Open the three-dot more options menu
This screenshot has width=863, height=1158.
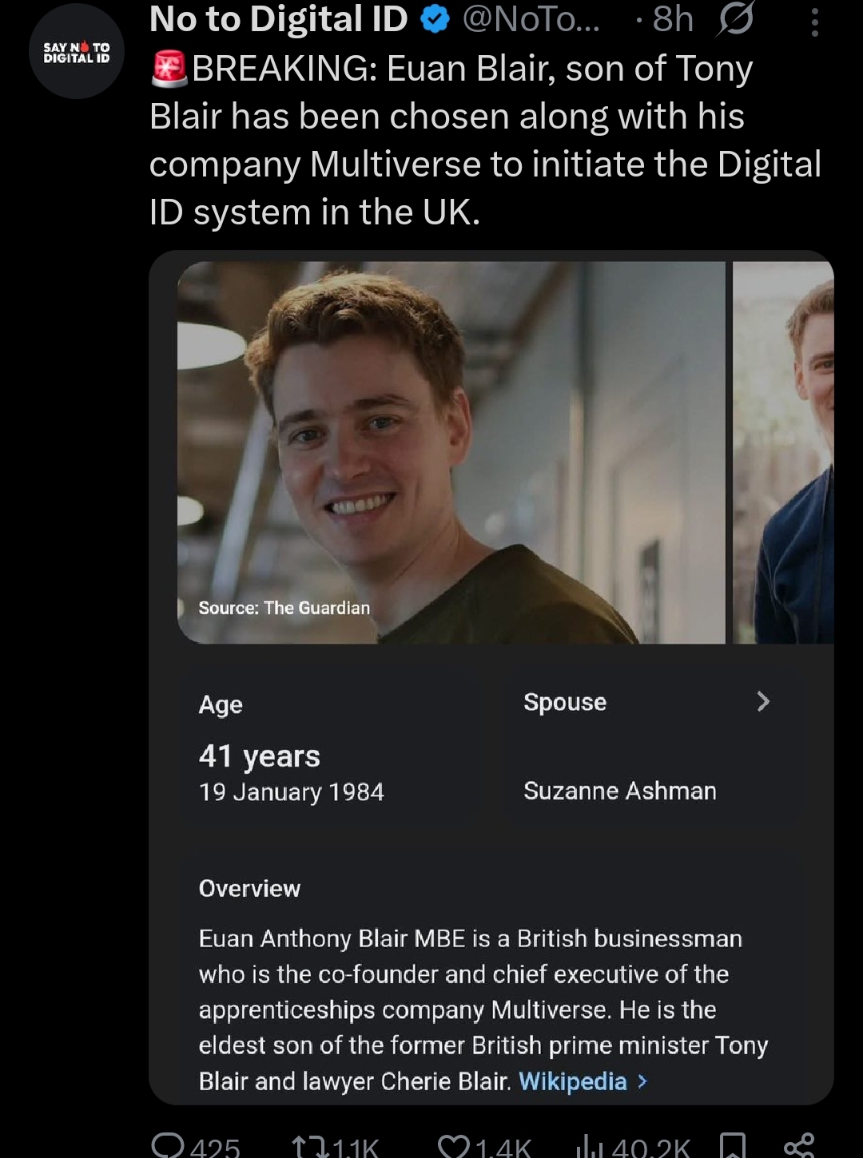[814, 22]
